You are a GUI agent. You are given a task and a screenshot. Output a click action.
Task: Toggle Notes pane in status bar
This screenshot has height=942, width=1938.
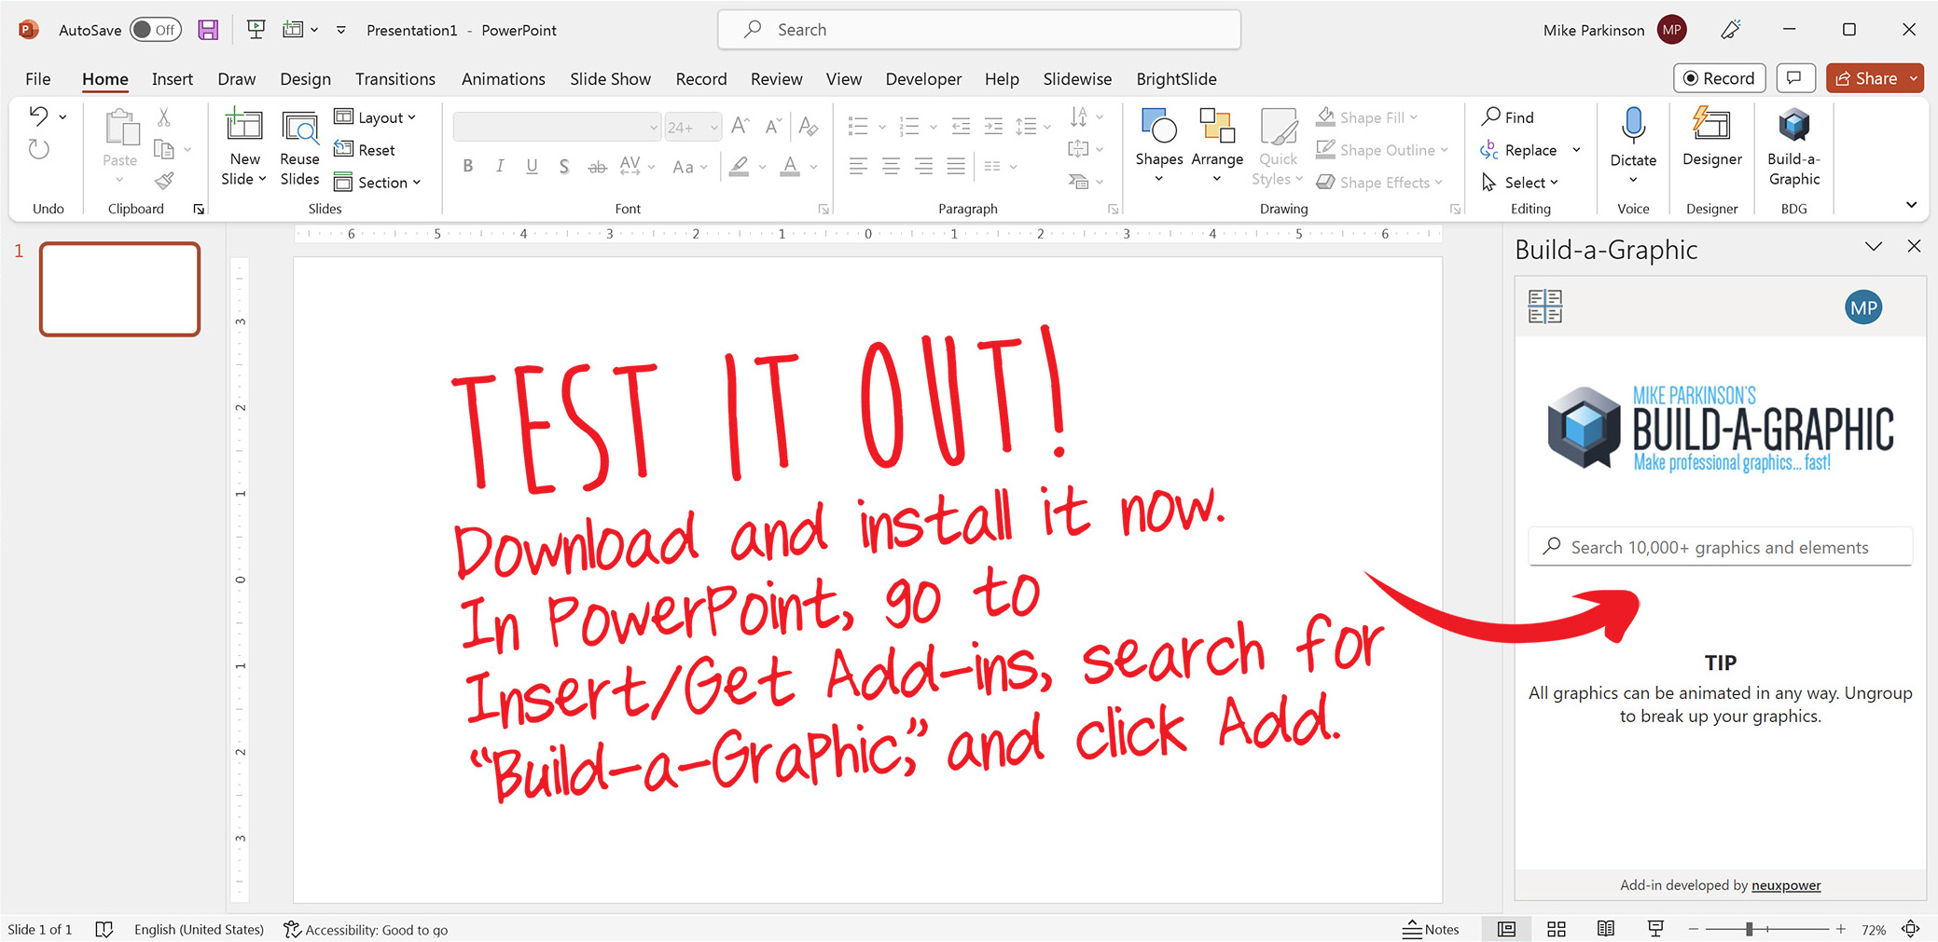coord(1431,929)
